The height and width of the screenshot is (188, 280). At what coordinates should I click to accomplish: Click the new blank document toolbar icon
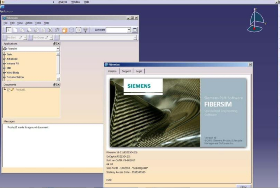(x=15, y=30)
